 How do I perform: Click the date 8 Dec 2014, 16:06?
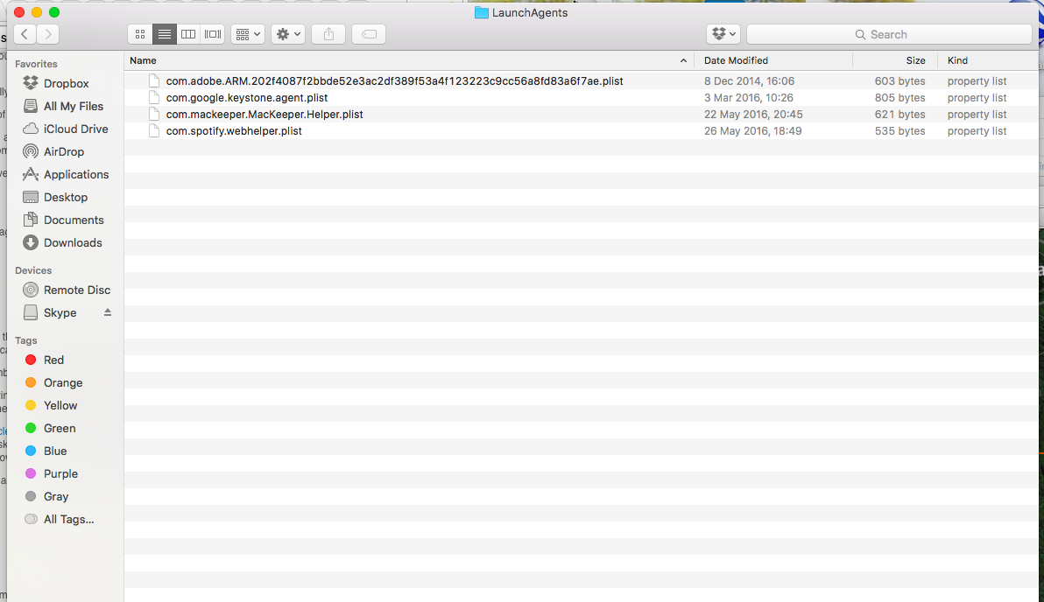point(749,81)
